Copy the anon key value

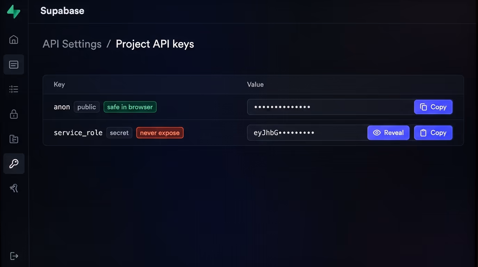pos(433,107)
